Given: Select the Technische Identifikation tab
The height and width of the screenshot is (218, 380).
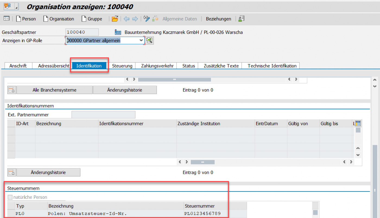Looking at the screenshot, I should [x=272, y=66].
